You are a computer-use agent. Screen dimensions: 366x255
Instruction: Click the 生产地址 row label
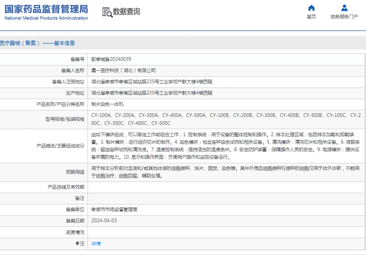[x=75, y=93]
